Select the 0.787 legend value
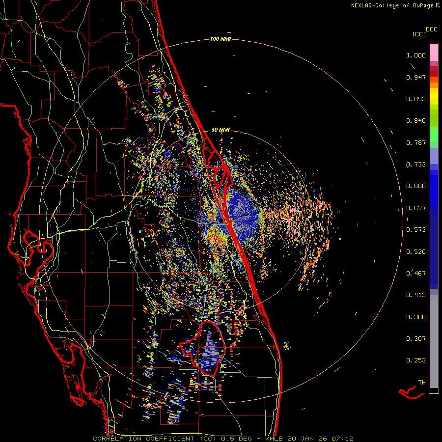The image size is (442, 442). [416, 142]
